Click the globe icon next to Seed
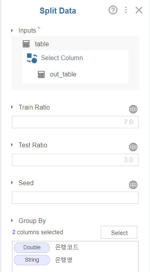This screenshot has height=272, width=150. [133, 185]
